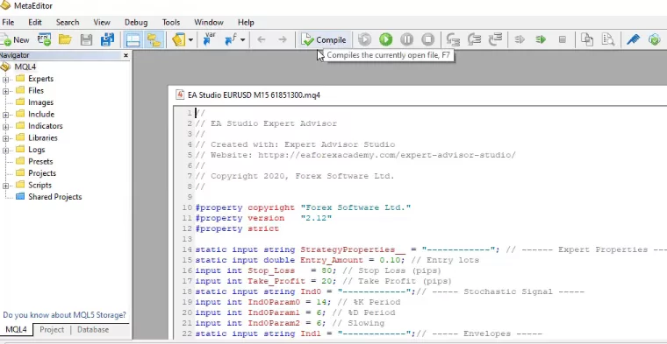Viewport: 667px width, 344px height.
Task: Open the MQL5 Storage link
Action: [x=64, y=315]
